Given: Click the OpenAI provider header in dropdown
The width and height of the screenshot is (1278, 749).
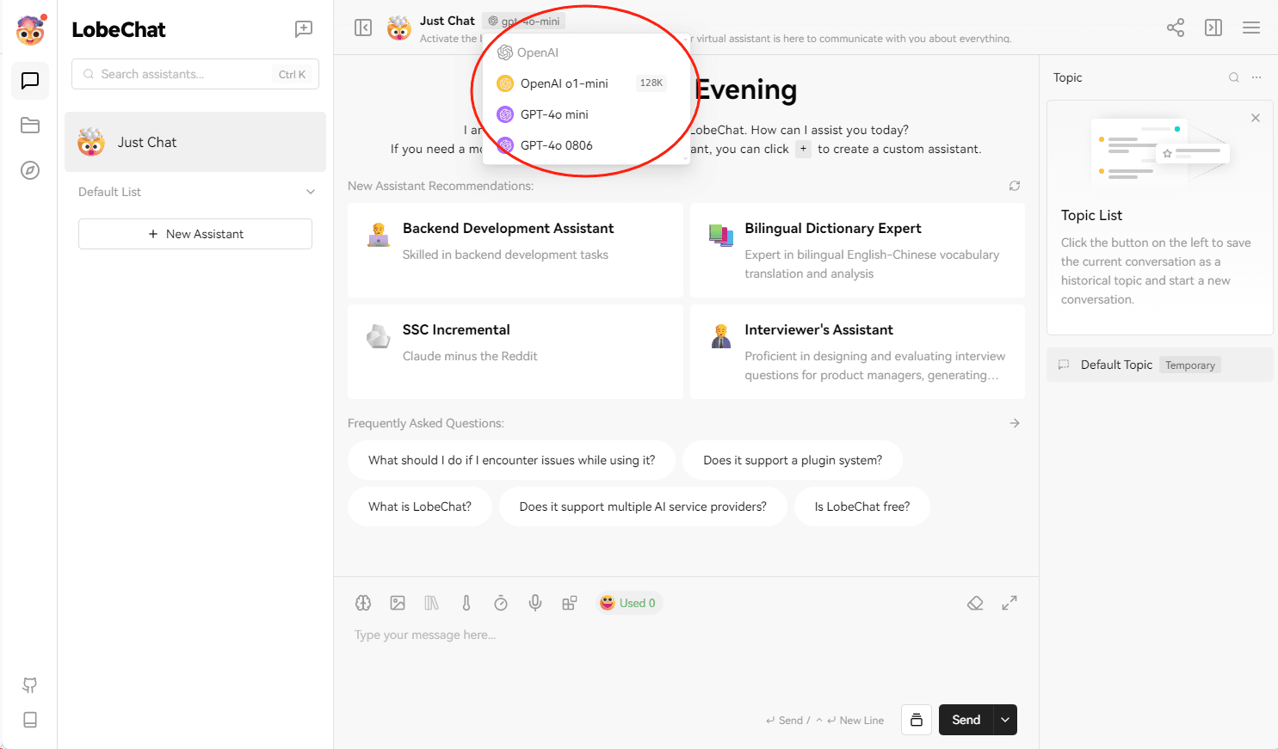Looking at the screenshot, I should 528,52.
